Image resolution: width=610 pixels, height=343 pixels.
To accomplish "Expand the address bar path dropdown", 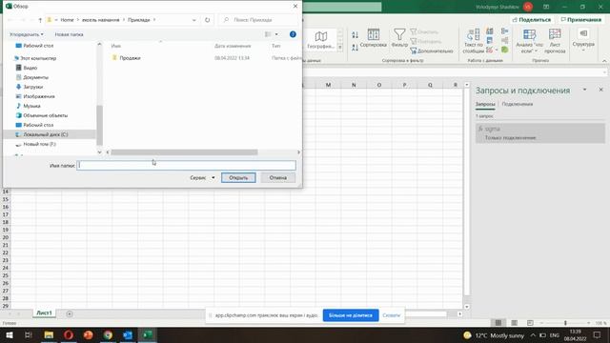I will tap(194, 20).
